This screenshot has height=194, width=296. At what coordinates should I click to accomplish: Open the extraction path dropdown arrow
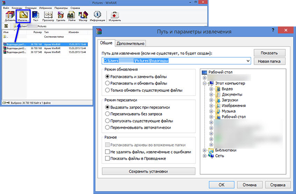248,61
